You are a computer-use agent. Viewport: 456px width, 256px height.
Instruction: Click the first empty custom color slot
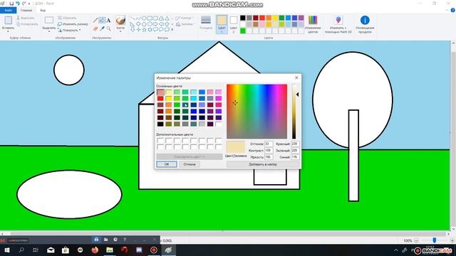point(160,141)
